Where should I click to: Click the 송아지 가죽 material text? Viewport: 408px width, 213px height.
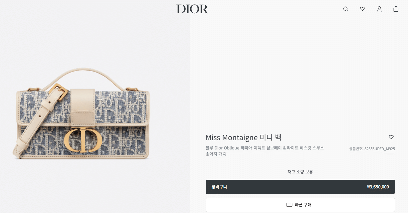[216, 154]
